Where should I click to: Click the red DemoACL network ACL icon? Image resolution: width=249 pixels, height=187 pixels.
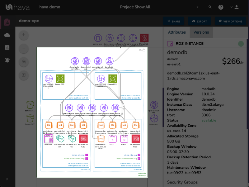point(144,37)
